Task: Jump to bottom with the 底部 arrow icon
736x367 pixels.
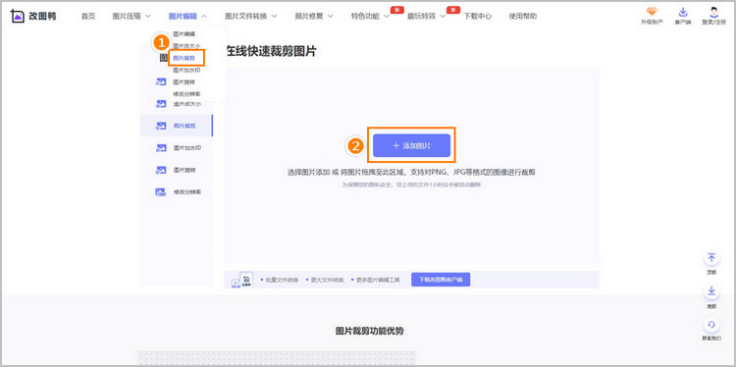Action: [711, 291]
